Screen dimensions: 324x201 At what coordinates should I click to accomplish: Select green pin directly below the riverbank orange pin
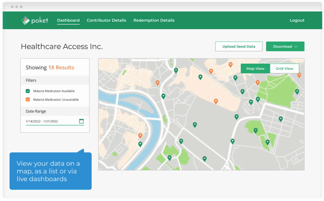(x=140, y=144)
